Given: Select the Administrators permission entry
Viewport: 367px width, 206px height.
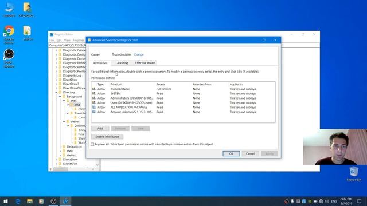Looking at the screenshot, I should pos(183,98).
